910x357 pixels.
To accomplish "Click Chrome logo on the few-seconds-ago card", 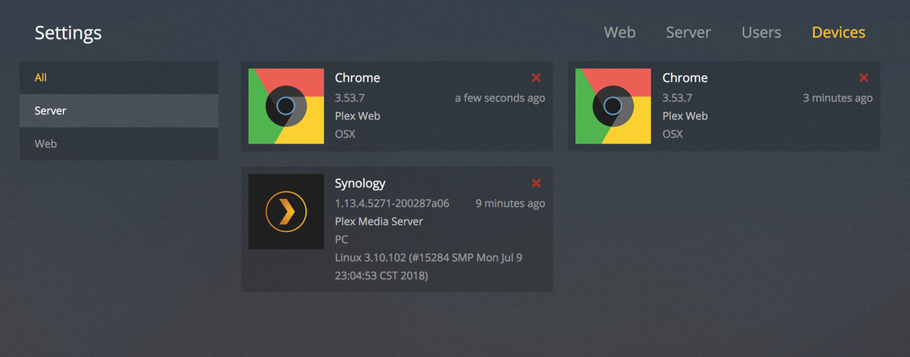I will pyautogui.click(x=286, y=106).
